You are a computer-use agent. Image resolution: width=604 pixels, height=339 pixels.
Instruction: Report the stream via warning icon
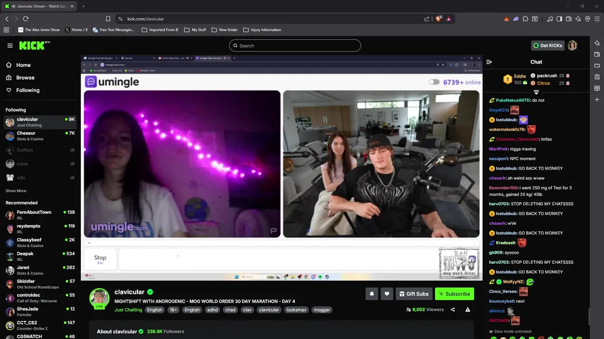468,309
